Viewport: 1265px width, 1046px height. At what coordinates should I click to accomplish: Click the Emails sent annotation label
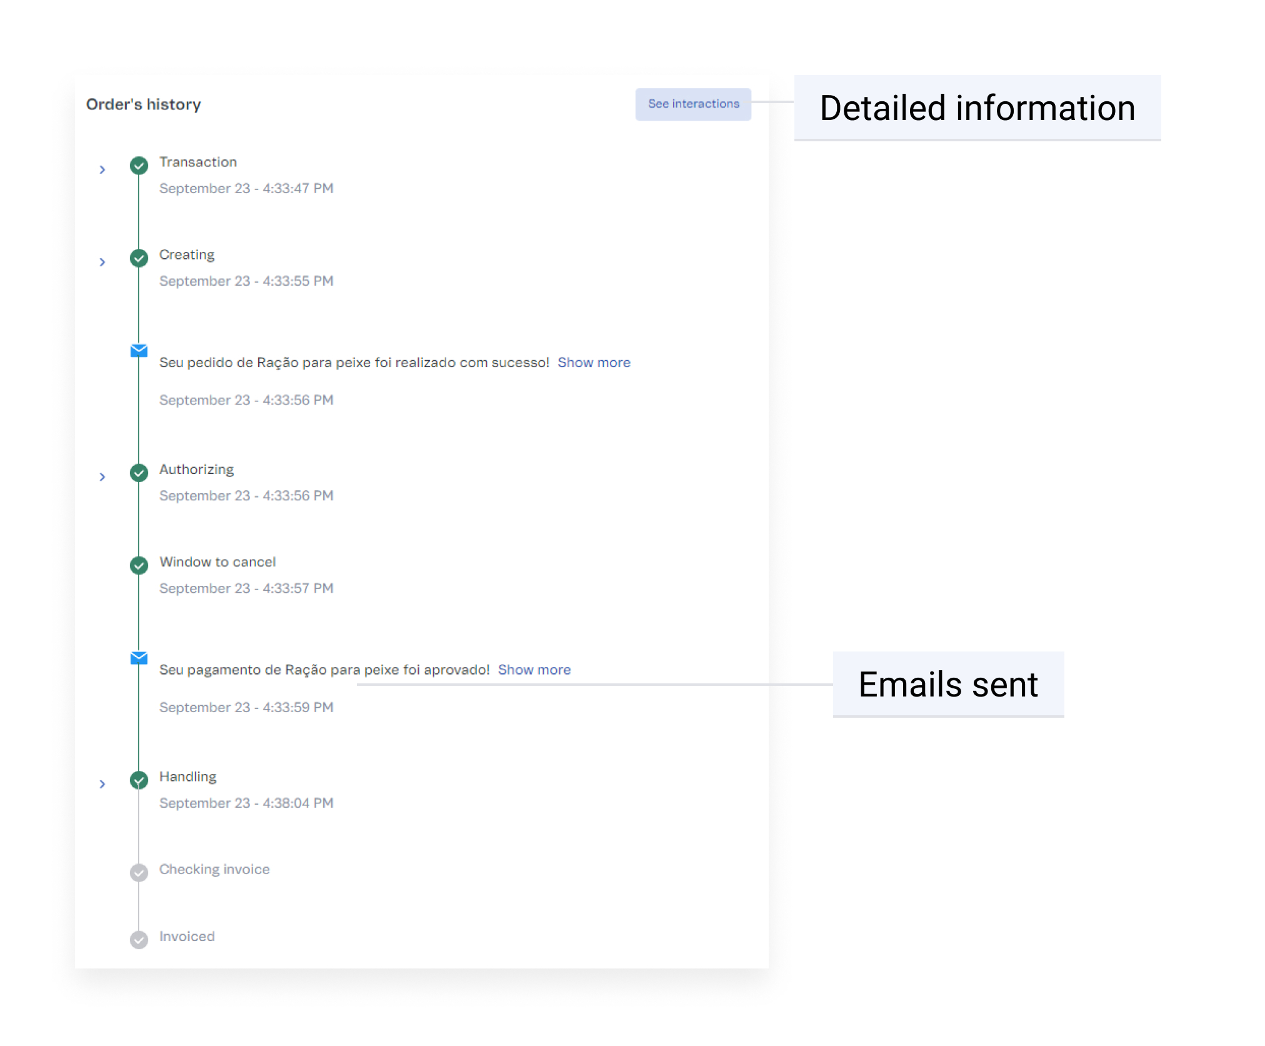click(x=947, y=685)
